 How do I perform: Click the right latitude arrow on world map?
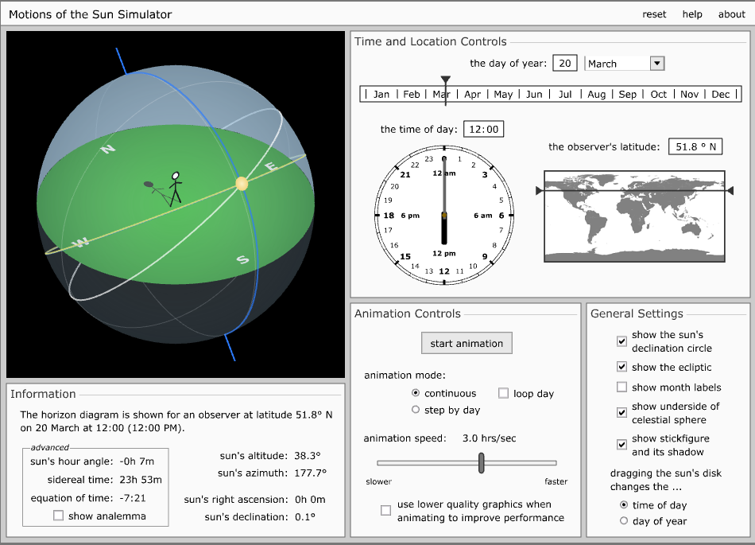[730, 191]
